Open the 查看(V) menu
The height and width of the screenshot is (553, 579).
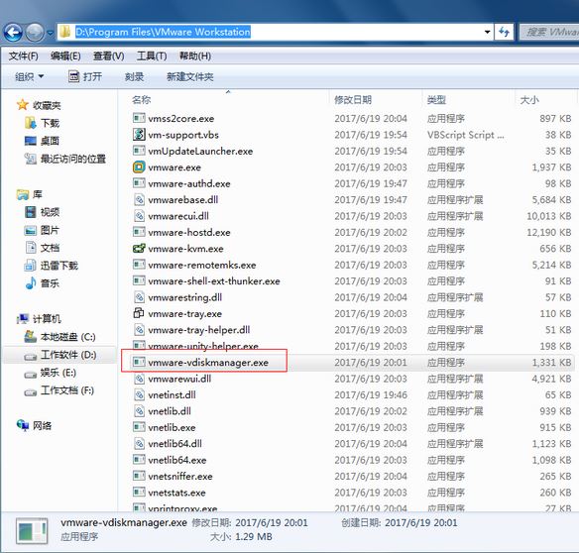[109, 56]
